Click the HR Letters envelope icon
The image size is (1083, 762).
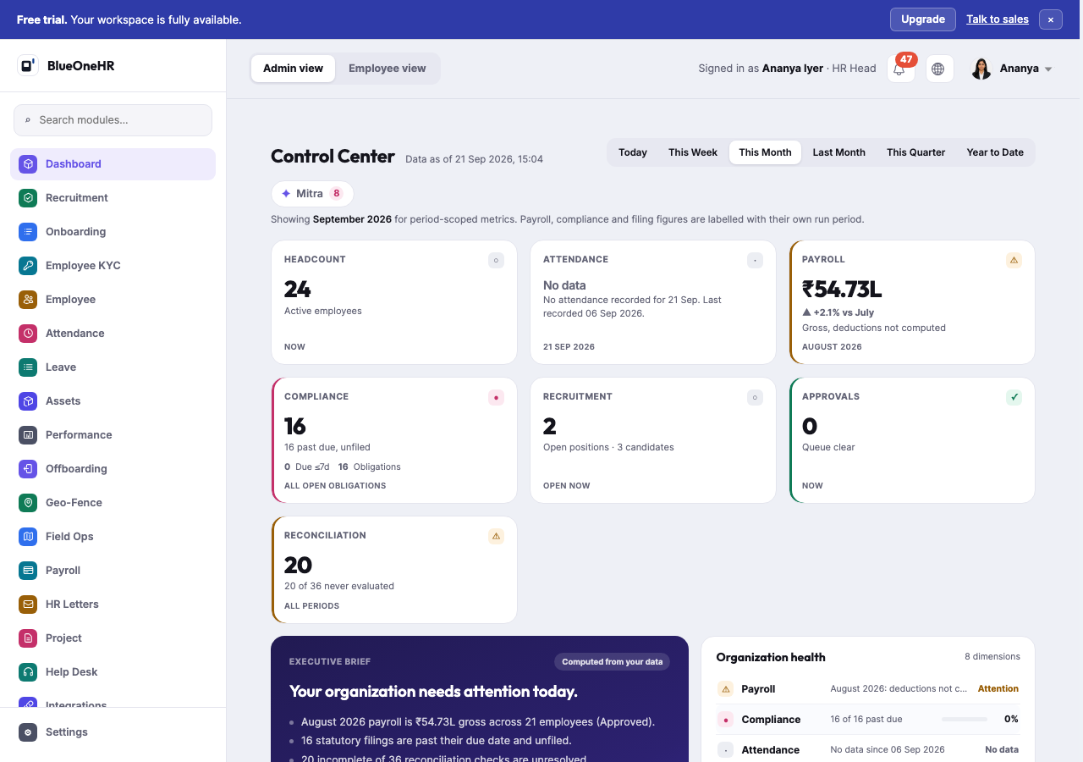[28, 604]
